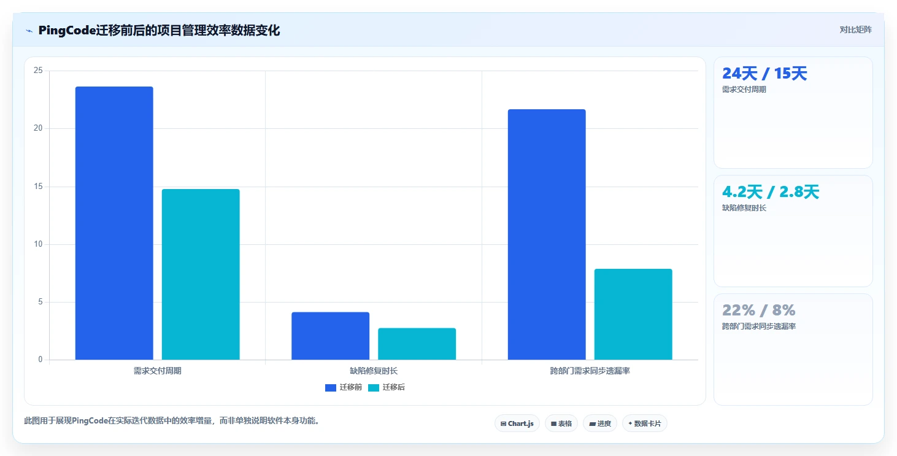Click the 22% / 8% metric value
The width and height of the screenshot is (897, 456).
point(759,311)
